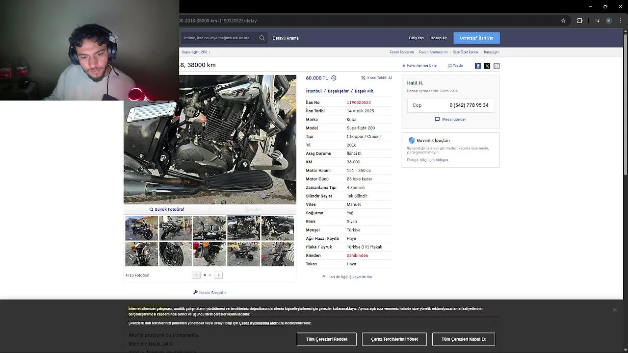Click the Kredi Teklifi Al percent icon
Image resolution: width=628 pixels, height=353 pixels.
coord(364,78)
